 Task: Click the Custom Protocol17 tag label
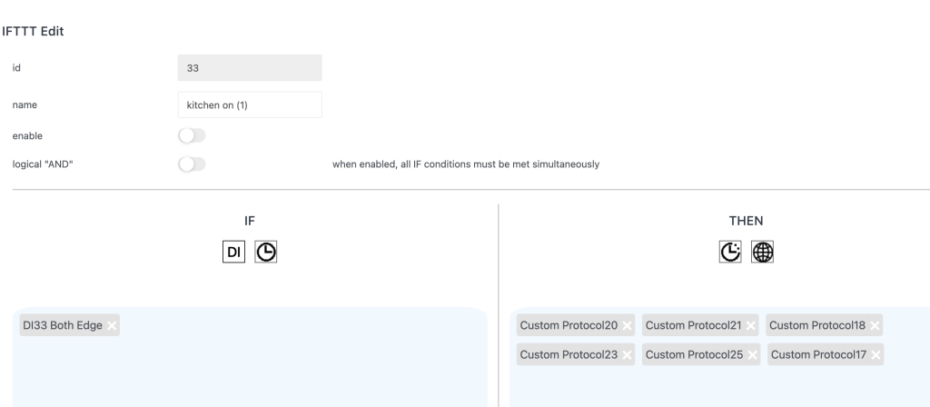(816, 353)
